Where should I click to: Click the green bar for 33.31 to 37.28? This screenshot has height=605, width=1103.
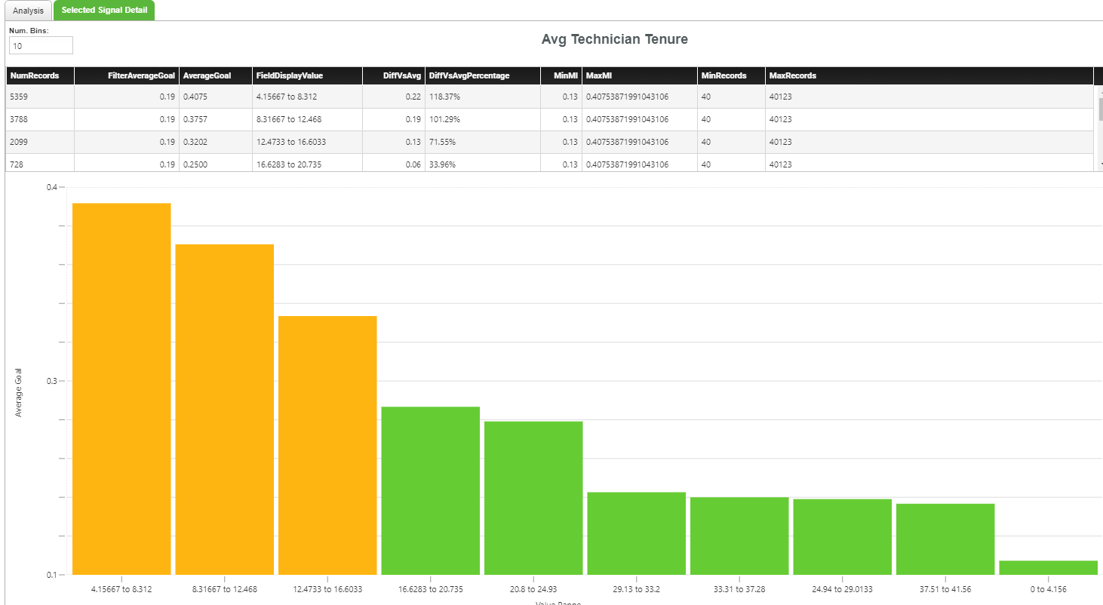(739, 536)
